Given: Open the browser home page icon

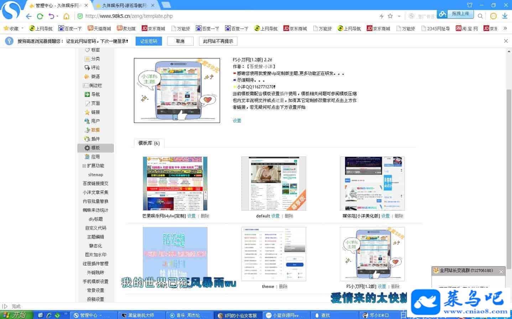Looking at the screenshot, I should pos(66,16).
